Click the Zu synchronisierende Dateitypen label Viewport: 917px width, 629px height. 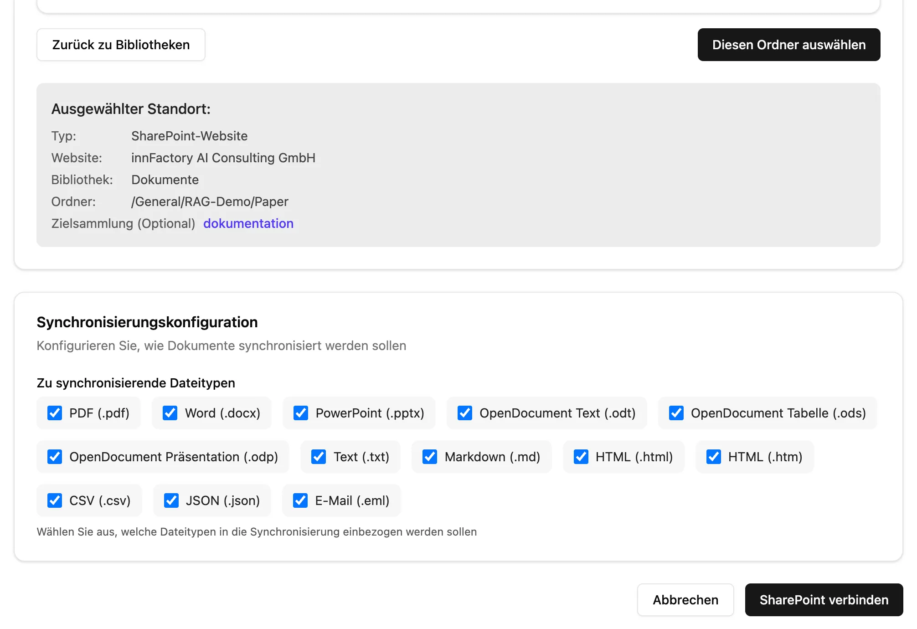(136, 383)
